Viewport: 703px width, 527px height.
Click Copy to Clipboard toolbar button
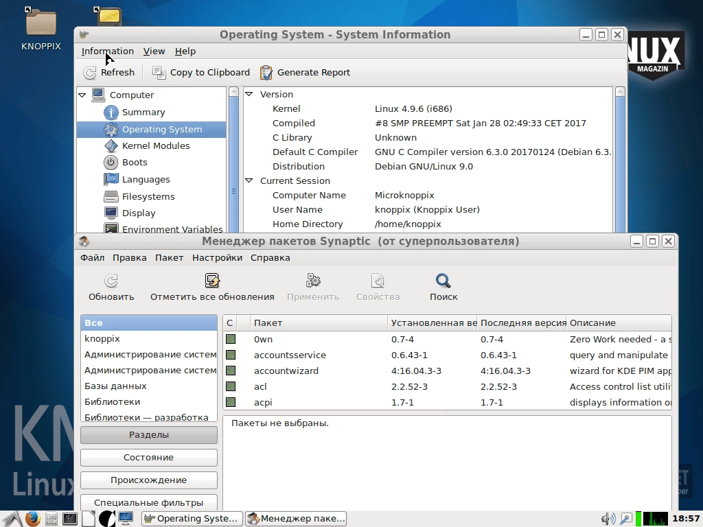click(200, 72)
